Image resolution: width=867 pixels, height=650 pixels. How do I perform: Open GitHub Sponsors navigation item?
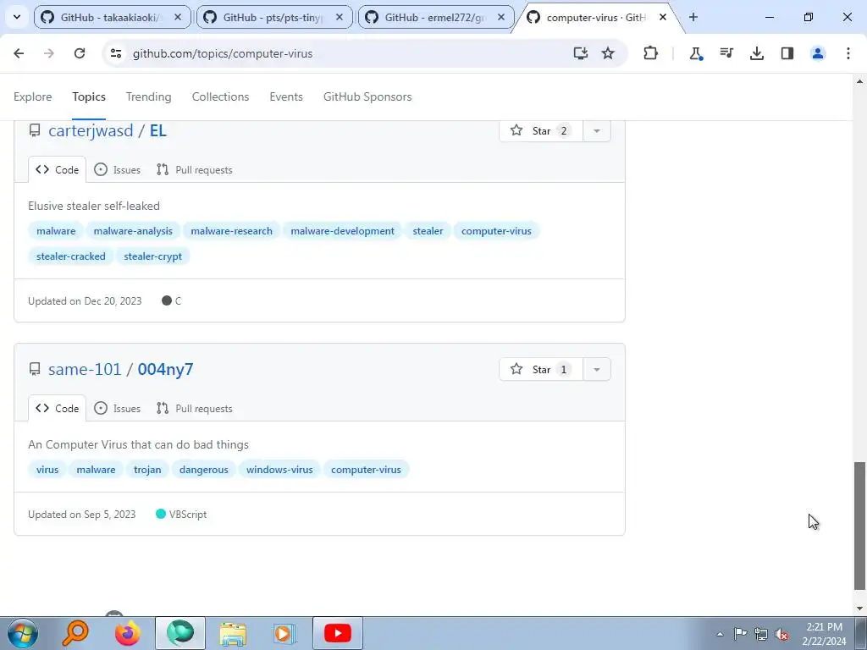click(x=367, y=96)
